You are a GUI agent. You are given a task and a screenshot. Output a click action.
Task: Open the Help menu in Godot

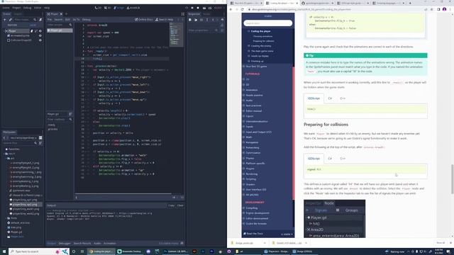[47, 8]
